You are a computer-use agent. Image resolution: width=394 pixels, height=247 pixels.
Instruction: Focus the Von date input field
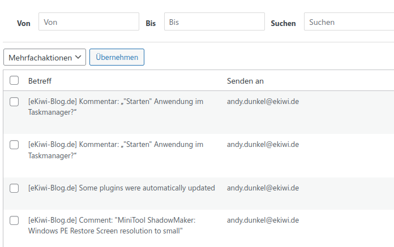click(89, 21)
